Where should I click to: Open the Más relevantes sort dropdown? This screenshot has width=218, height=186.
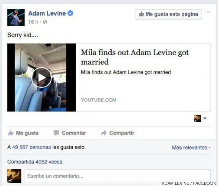coord(191,147)
